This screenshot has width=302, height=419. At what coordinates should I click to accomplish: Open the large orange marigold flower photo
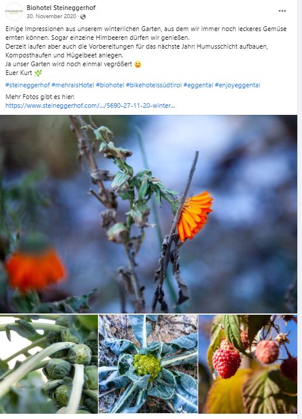(148, 214)
